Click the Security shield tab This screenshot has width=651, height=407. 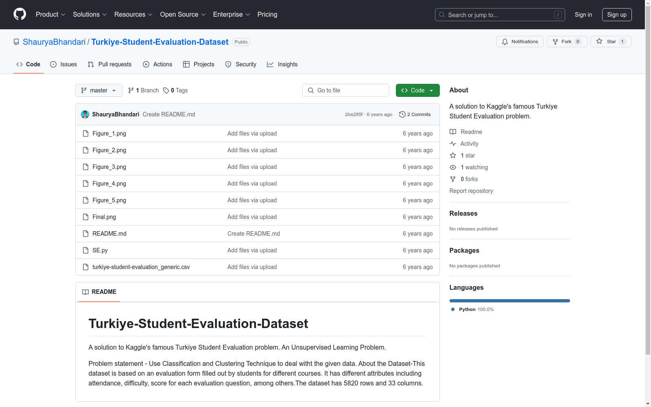[240, 64]
